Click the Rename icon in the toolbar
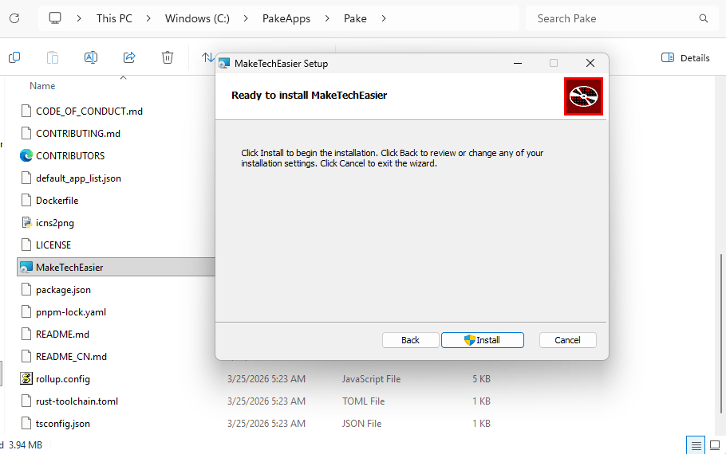The image size is (726, 454). click(x=91, y=57)
